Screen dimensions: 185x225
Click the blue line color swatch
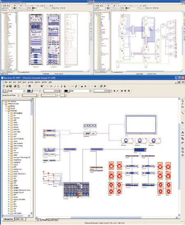29,91
